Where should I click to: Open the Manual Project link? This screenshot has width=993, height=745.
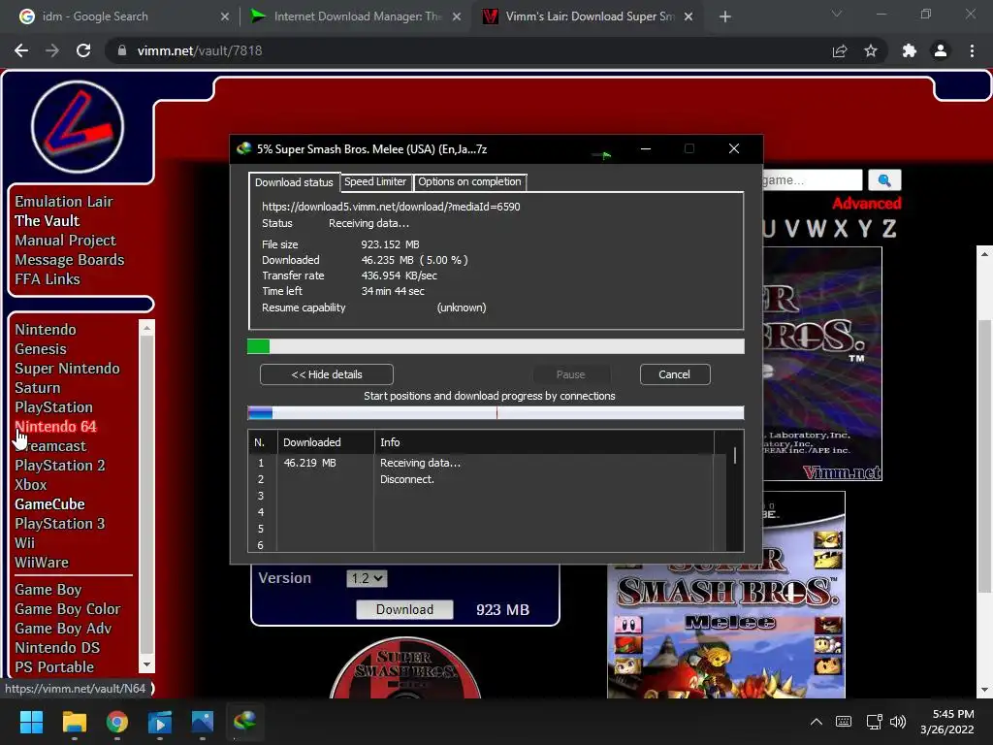(65, 241)
